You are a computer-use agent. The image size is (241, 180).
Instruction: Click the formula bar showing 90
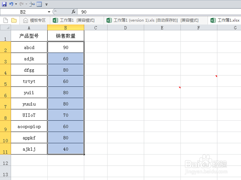[x=159, y=12]
